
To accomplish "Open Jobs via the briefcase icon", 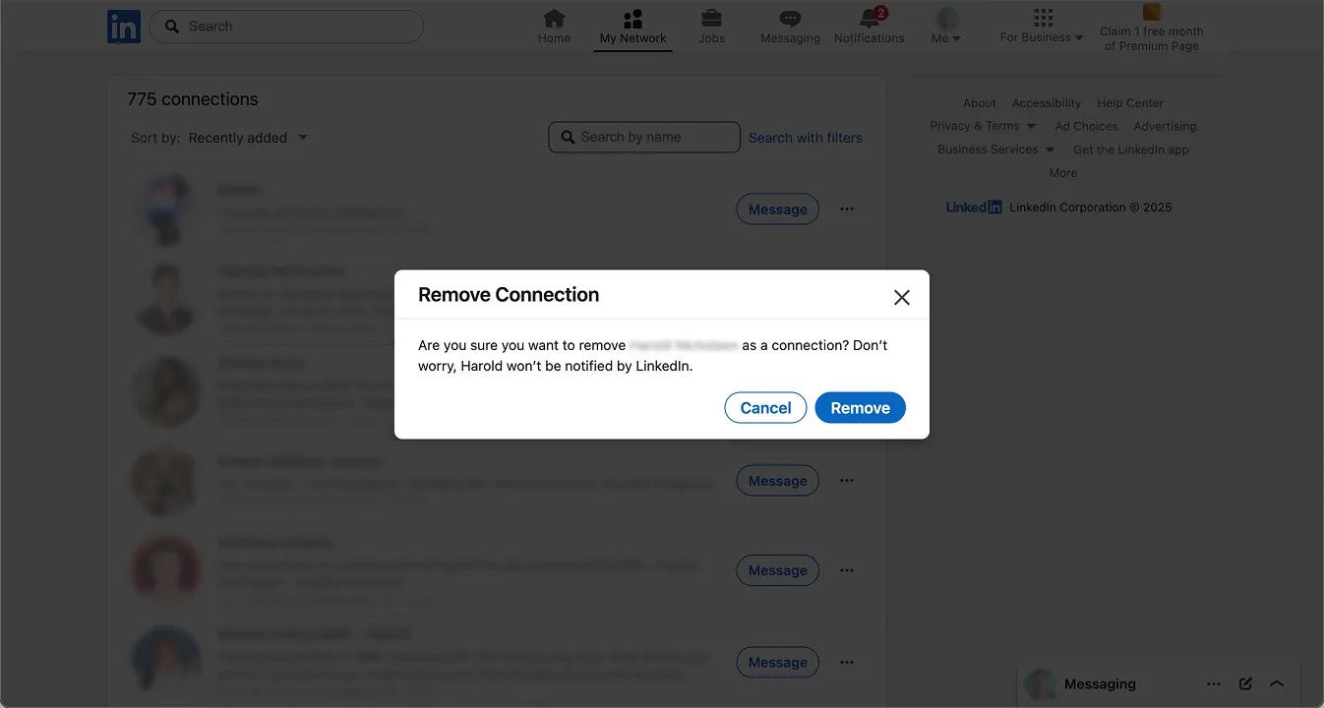I will 711,20.
